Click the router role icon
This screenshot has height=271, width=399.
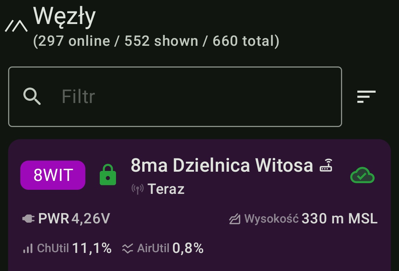326,165
